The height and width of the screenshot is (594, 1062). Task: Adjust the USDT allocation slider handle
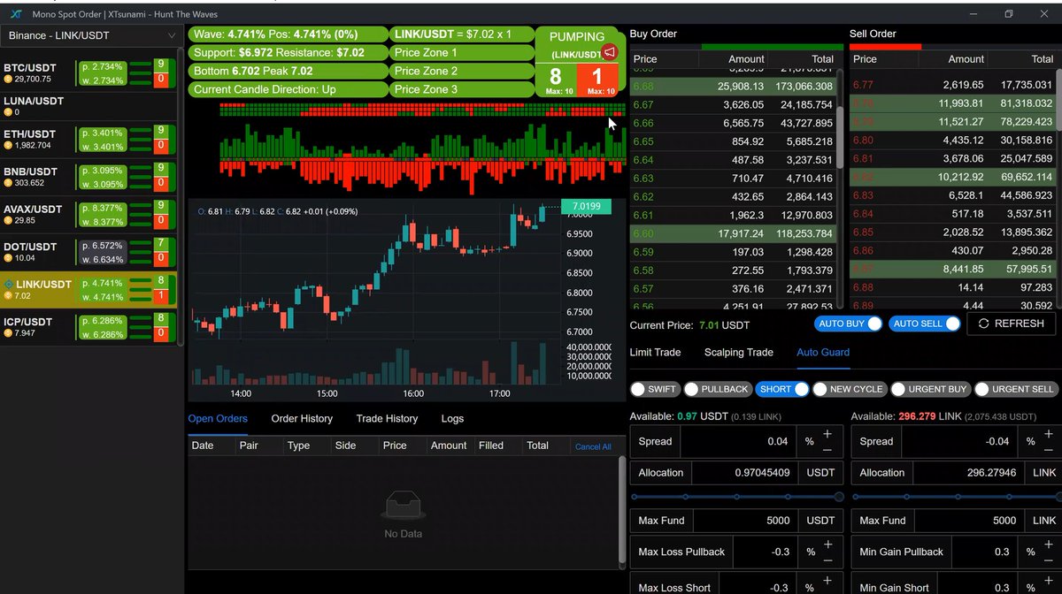[x=839, y=497]
